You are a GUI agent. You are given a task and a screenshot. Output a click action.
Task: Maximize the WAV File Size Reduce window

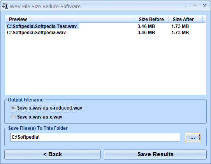(x=195, y=6)
